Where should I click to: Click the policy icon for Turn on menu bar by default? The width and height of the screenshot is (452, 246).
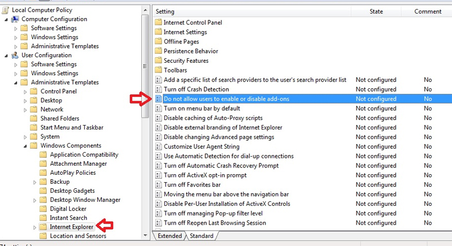coord(158,108)
